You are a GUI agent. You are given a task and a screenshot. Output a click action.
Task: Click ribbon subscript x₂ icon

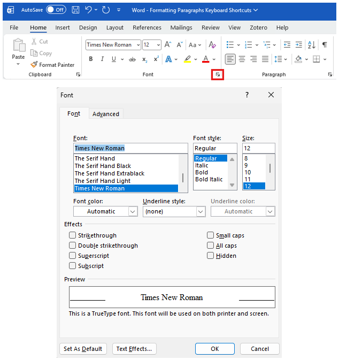(x=144, y=59)
